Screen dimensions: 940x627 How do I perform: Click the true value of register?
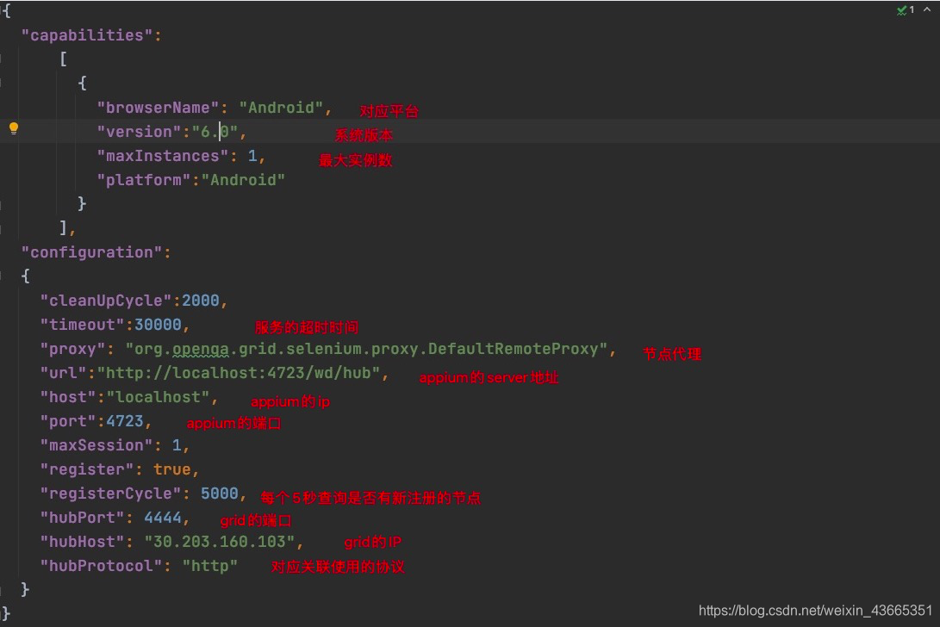tap(172, 469)
